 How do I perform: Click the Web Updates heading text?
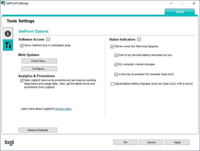pyautogui.click(x=29, y=55)
